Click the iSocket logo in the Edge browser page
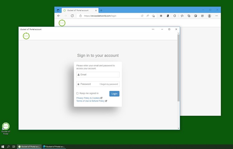 click(x=62, y=23)
